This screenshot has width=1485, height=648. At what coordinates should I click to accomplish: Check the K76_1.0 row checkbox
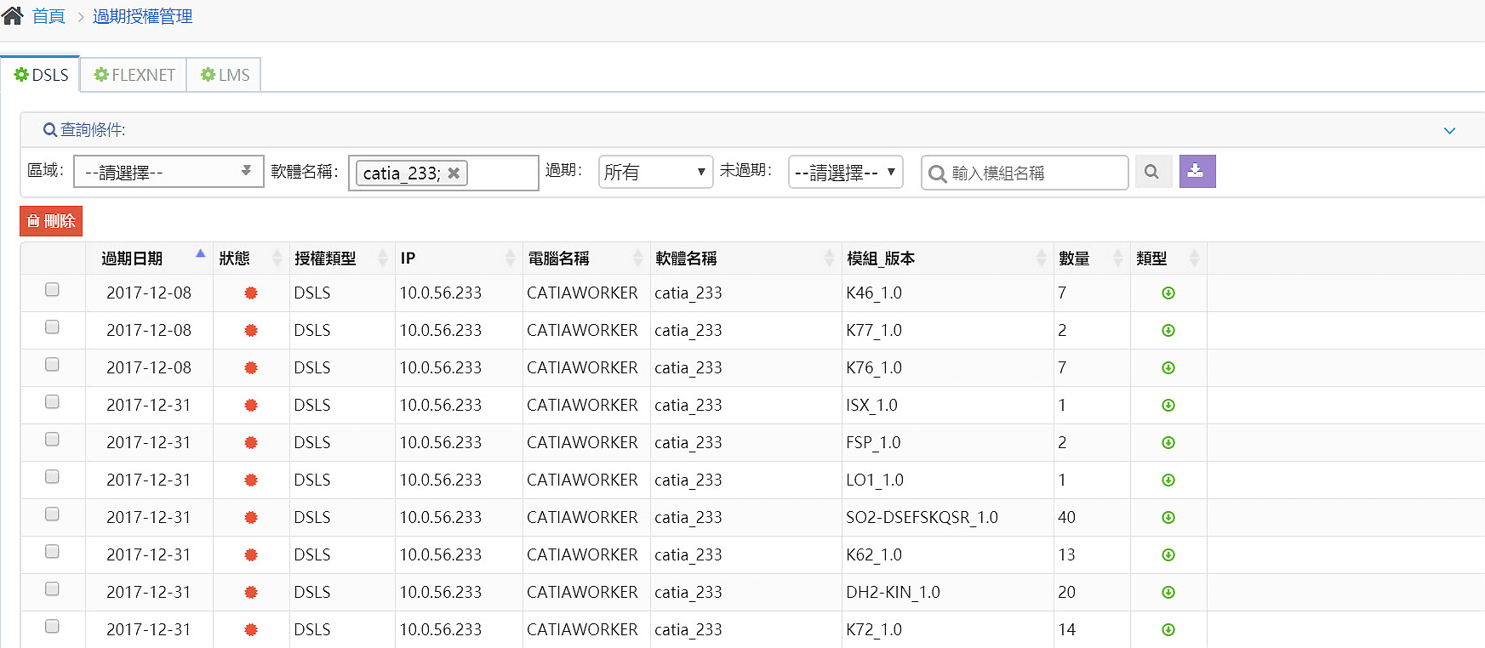tap(52, 365)
